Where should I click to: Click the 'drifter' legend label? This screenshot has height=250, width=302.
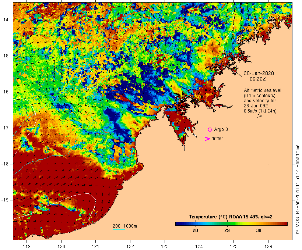pyautogui.click(x=217, y=139)
